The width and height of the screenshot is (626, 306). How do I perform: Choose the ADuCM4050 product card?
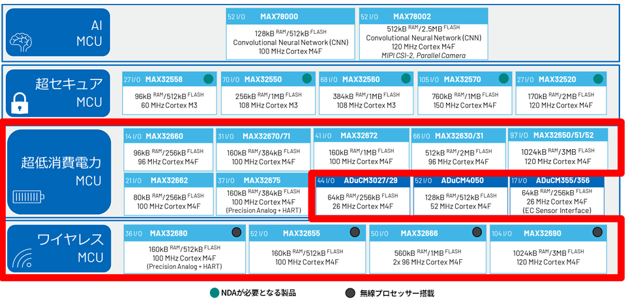coord(459,195)
